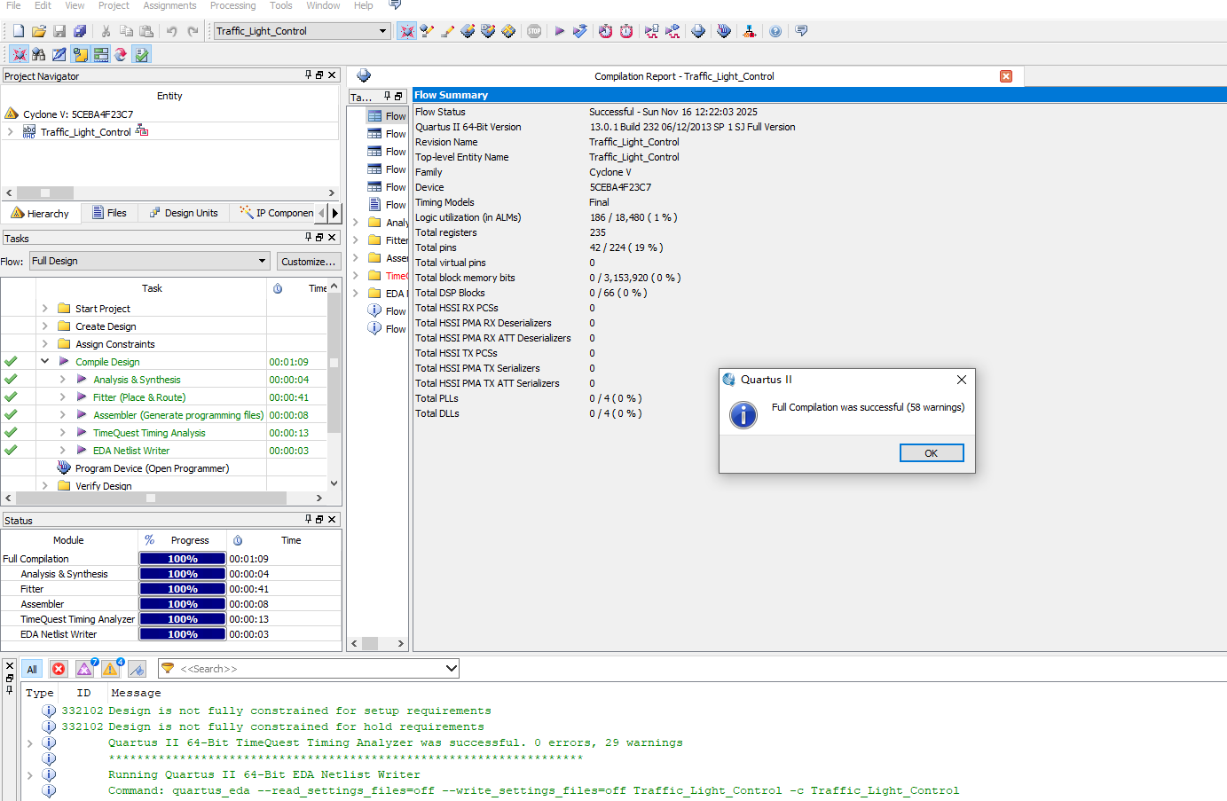This screenshot has width=1227, height=801.
Task: Click the Open folder toolbar icon
Action: pos(39,31)
